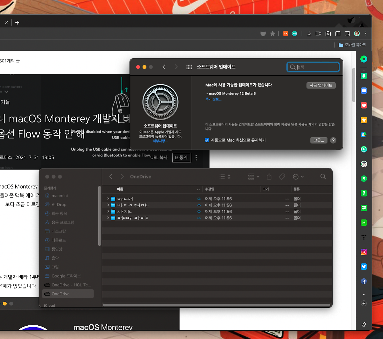Toggle keep Mac up to date checkbox

coord(207,140)
